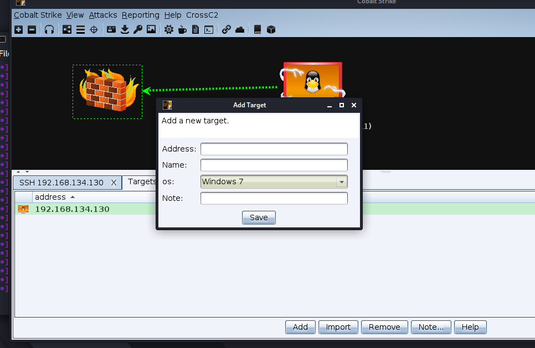
Task: Click the cloud Manage Web Server icon
Action: pyautogui.click(x=240, y=30)
